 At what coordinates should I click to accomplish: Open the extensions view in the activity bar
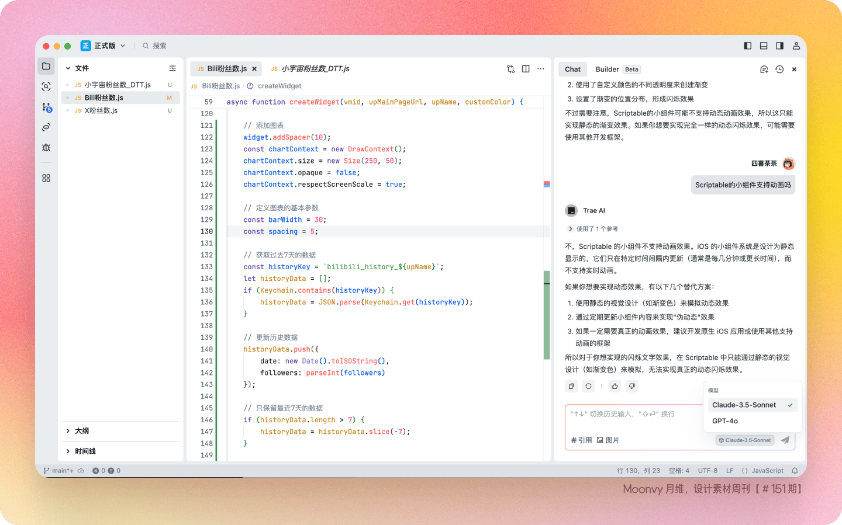tap(46, 178)
